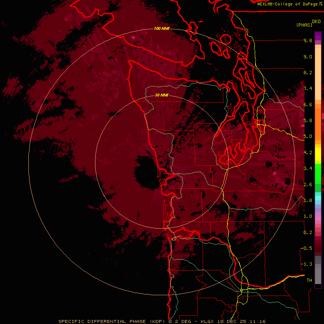Click the TH threshold label on the scale
The height and width of the screenshot is (324, 324).
[x=309, y=280]
